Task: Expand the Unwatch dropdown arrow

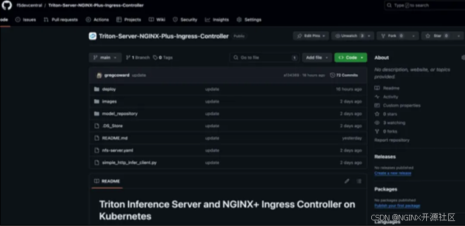Action: coord(369,36)
